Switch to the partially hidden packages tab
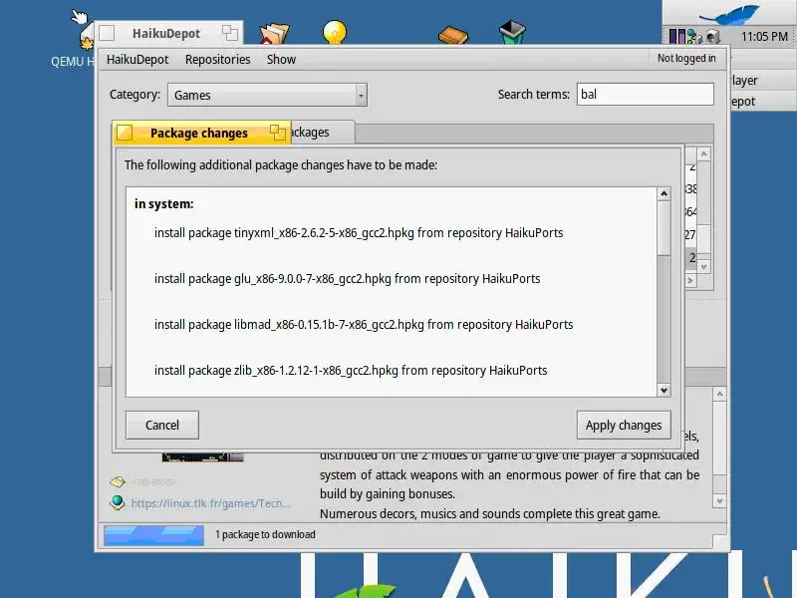The image size is (797, 598). coord(322,133)
